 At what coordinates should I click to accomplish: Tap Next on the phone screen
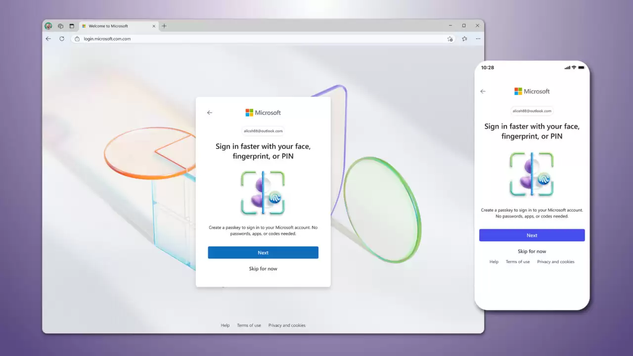click(x=532, y=235)
